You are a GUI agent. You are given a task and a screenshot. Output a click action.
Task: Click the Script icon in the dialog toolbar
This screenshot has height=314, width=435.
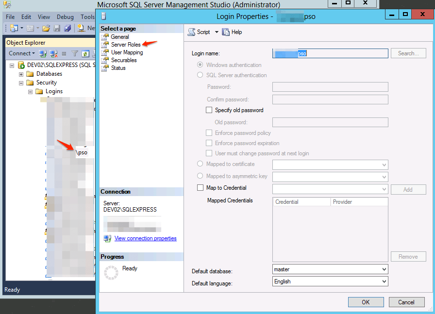point(192,32)
